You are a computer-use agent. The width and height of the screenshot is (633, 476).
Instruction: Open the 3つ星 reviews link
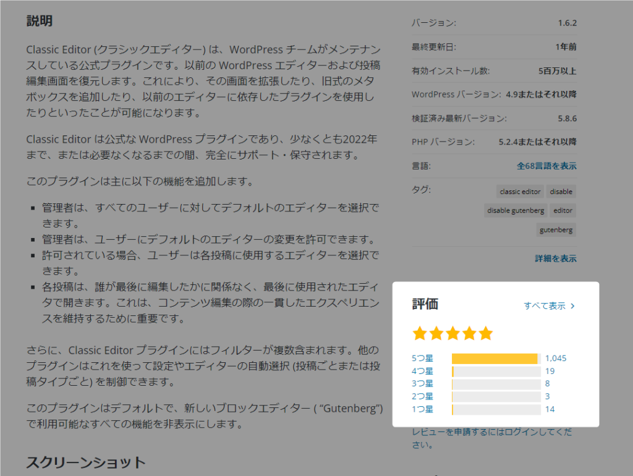422,384
